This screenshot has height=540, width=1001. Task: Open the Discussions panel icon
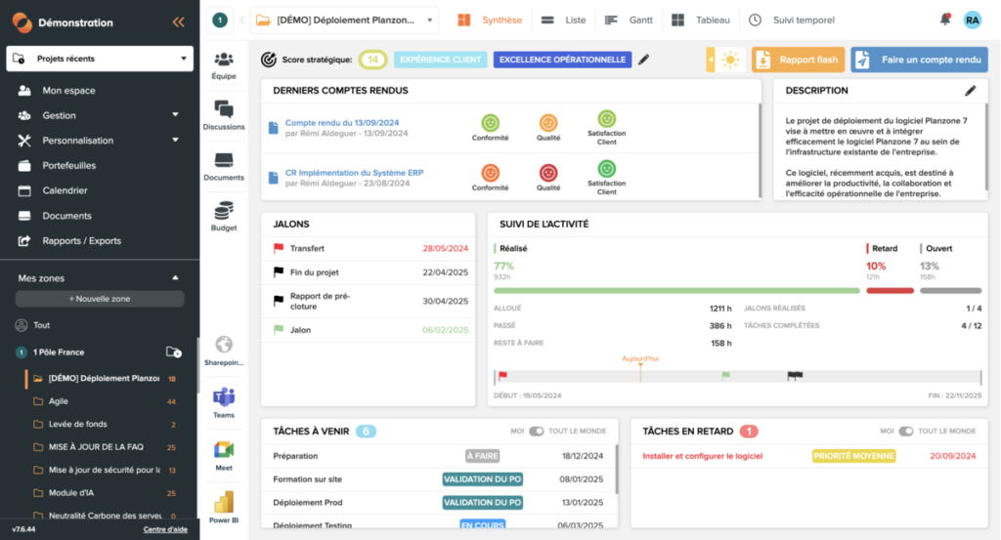coord(224,110)
